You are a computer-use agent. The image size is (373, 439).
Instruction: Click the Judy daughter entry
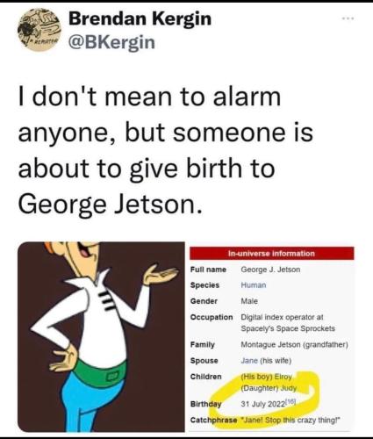click(x=269, y=388)
